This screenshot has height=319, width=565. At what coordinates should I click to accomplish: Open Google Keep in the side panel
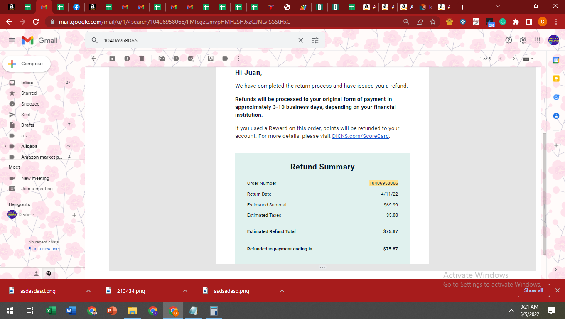(x=556, y=79)
